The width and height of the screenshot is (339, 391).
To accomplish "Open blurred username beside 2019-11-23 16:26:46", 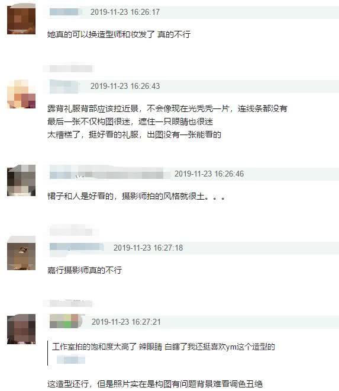I will coord(106,174).
